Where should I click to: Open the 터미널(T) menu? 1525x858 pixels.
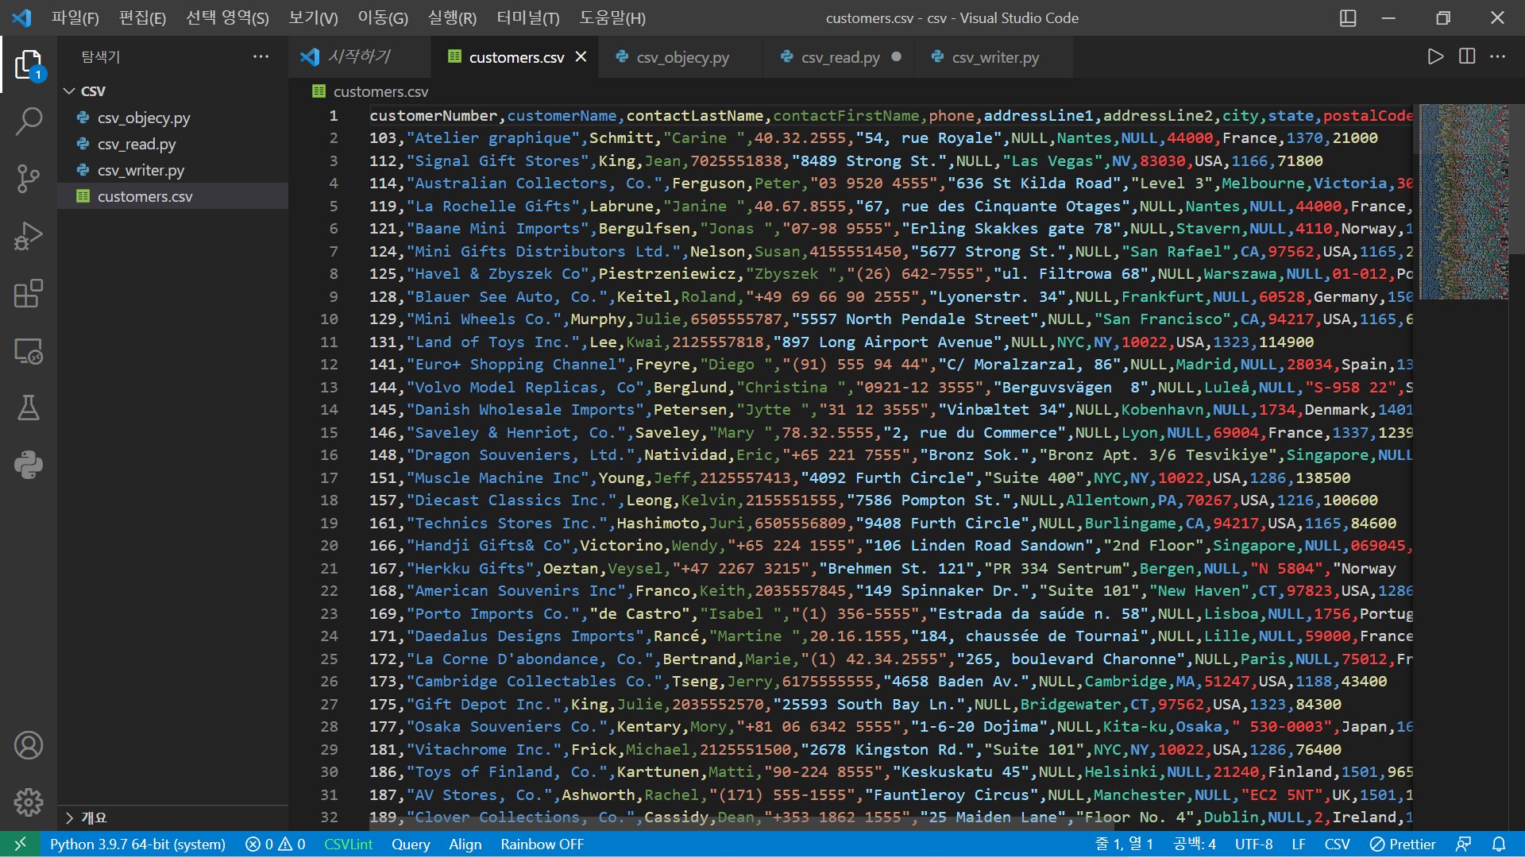(527, 18)
